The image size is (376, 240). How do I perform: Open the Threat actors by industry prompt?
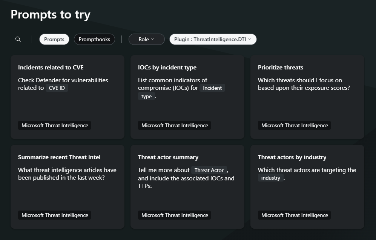click(307, 187)
